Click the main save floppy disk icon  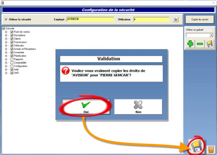(196, 146)
